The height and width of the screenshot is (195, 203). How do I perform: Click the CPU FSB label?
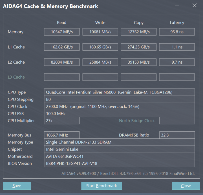(16, 114)
